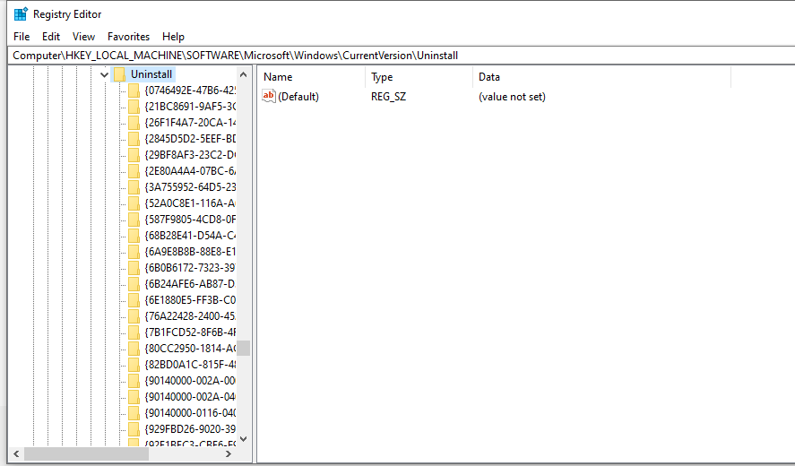Select the {2E80A4A4-07BC key label

pos(190,171)
